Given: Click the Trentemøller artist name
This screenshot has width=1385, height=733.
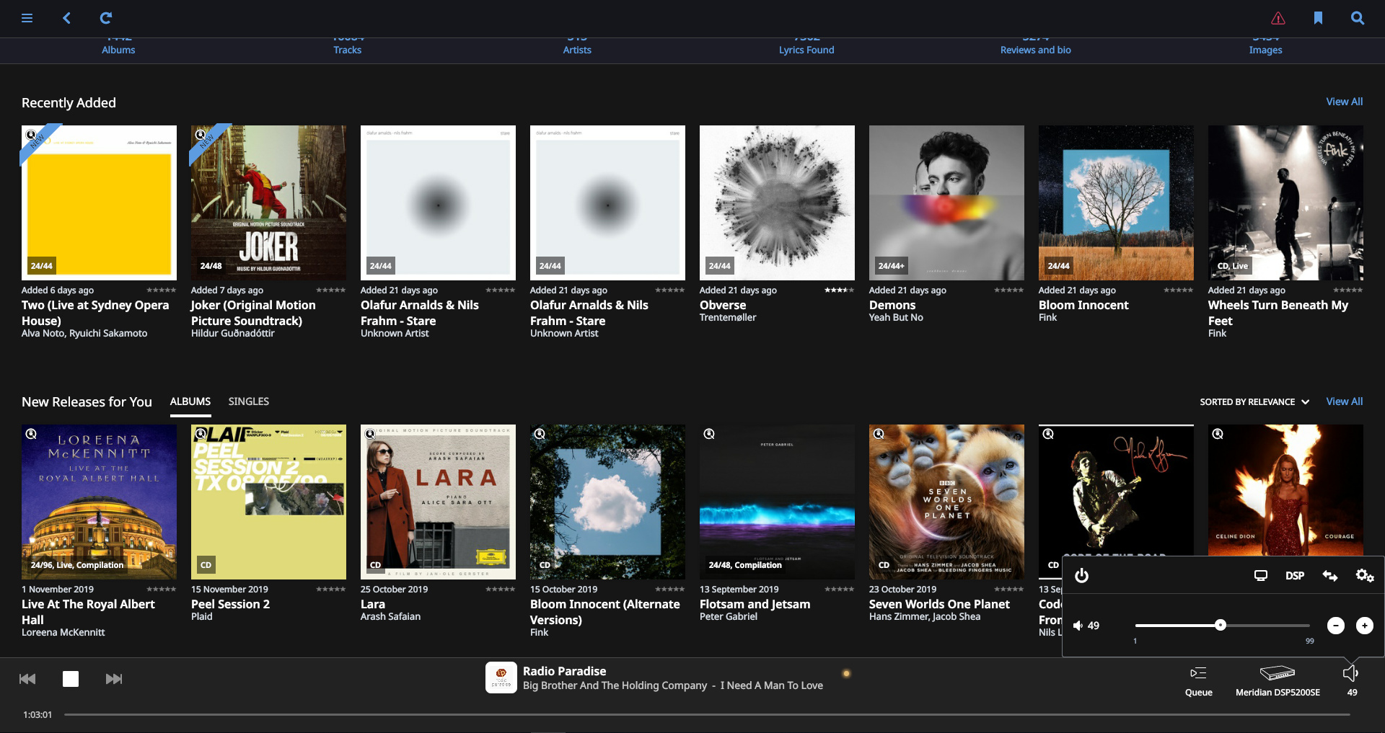Looking at the screenshot, I should coord(728,318).
